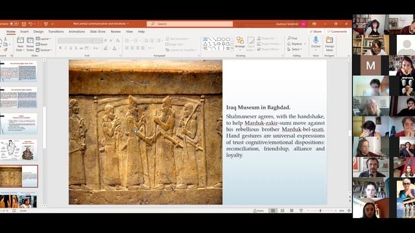
Task: Click the Reuse Slides button
Action: 30,44
